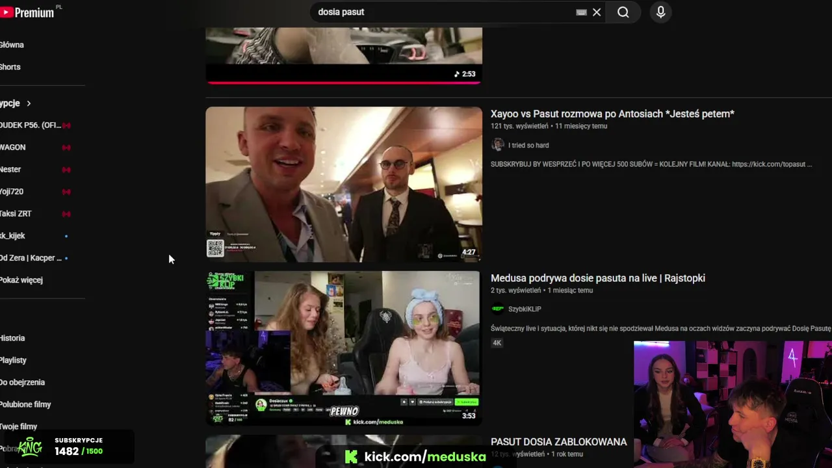This screenshot has height=468, width=832.
Task: Click the live indicator next to Nester
Action: coord(66,170)
